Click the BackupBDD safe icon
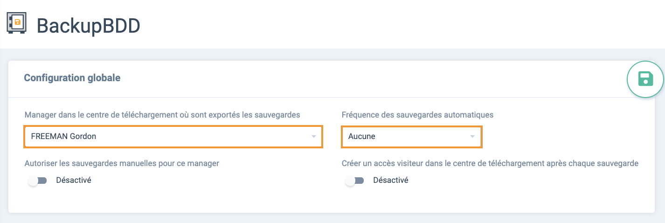The width and height of the screenshot is (665, 223). 16,23
